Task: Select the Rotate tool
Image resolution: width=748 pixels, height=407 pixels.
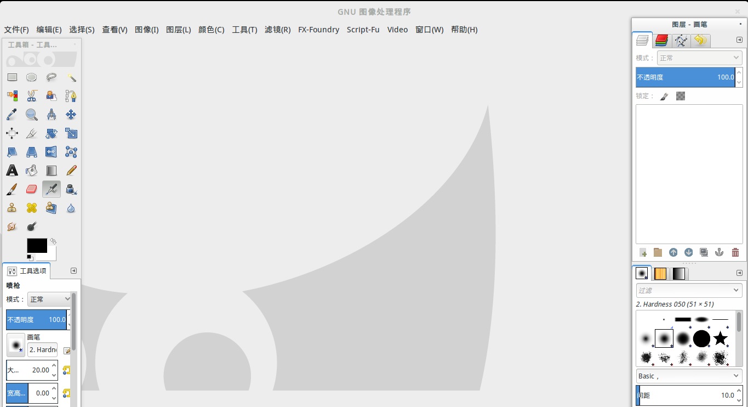Action: pyautogui.click(x=52, y=133)
